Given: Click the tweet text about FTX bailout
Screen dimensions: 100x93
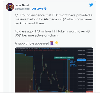Looking at the screenshot, I should click(53, 19).
